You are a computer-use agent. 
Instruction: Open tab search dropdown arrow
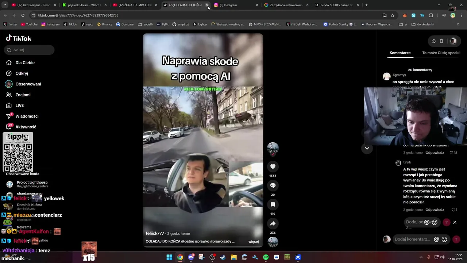(5, 5)
